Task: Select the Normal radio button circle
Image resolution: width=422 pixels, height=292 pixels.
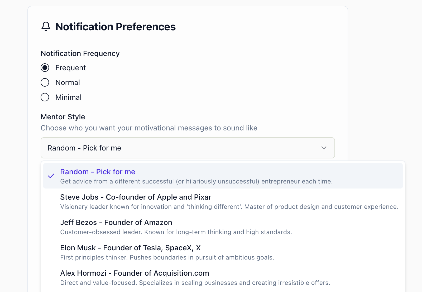Action: tap(45, 83)
